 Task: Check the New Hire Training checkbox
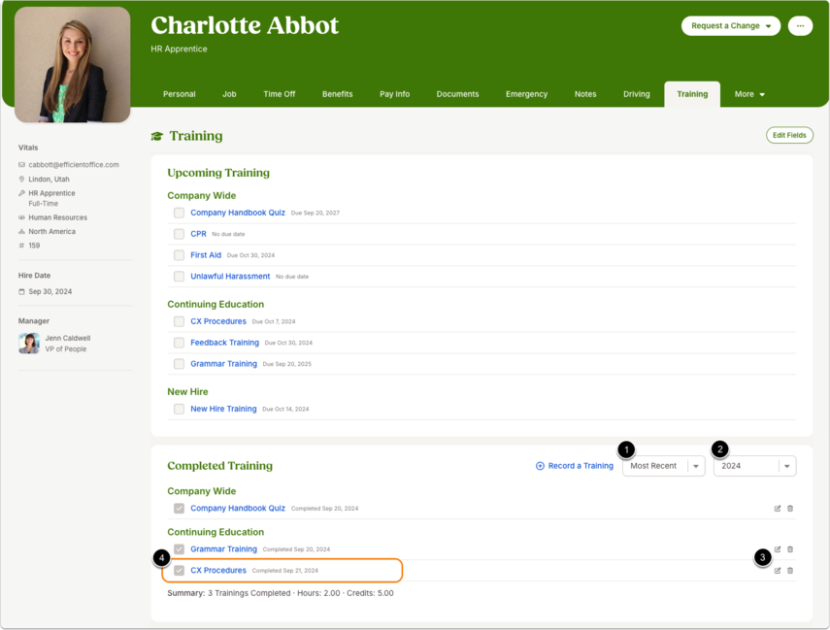pyautogui.click(x=179, y=409)
